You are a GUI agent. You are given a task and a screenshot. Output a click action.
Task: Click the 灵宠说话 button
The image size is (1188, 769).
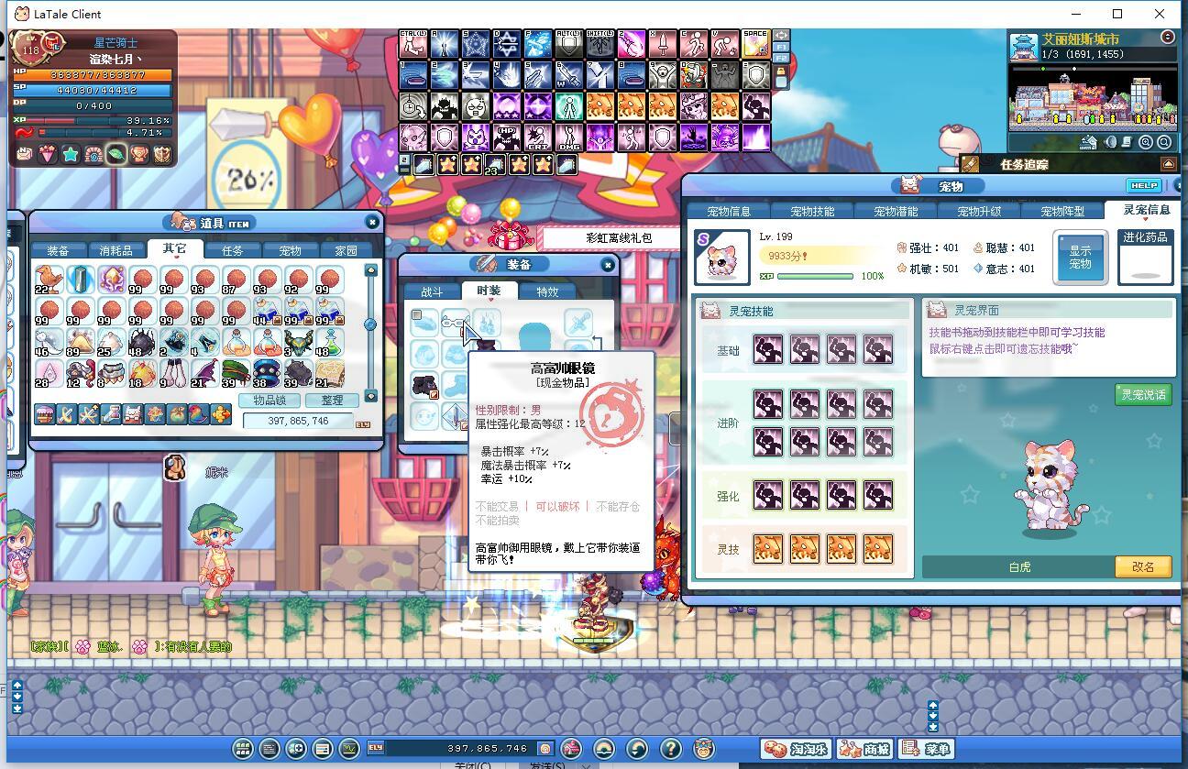click(1143, 394)
